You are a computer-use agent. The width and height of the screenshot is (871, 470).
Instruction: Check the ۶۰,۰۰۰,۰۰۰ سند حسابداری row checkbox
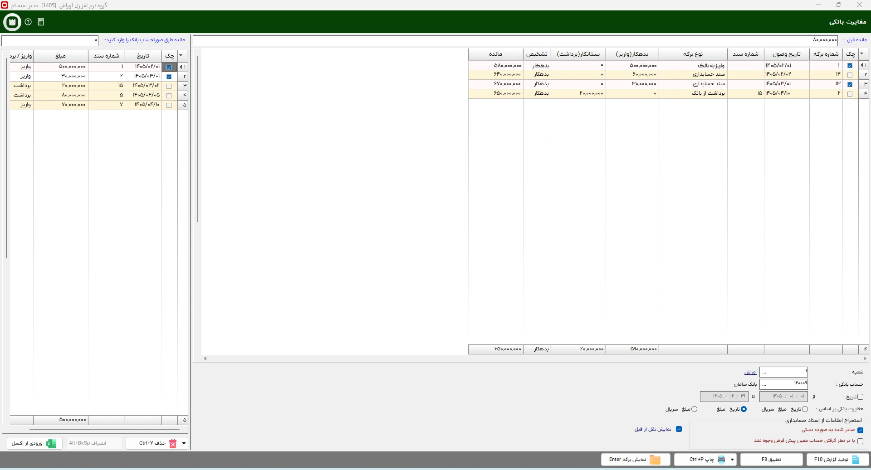point(850,75)
